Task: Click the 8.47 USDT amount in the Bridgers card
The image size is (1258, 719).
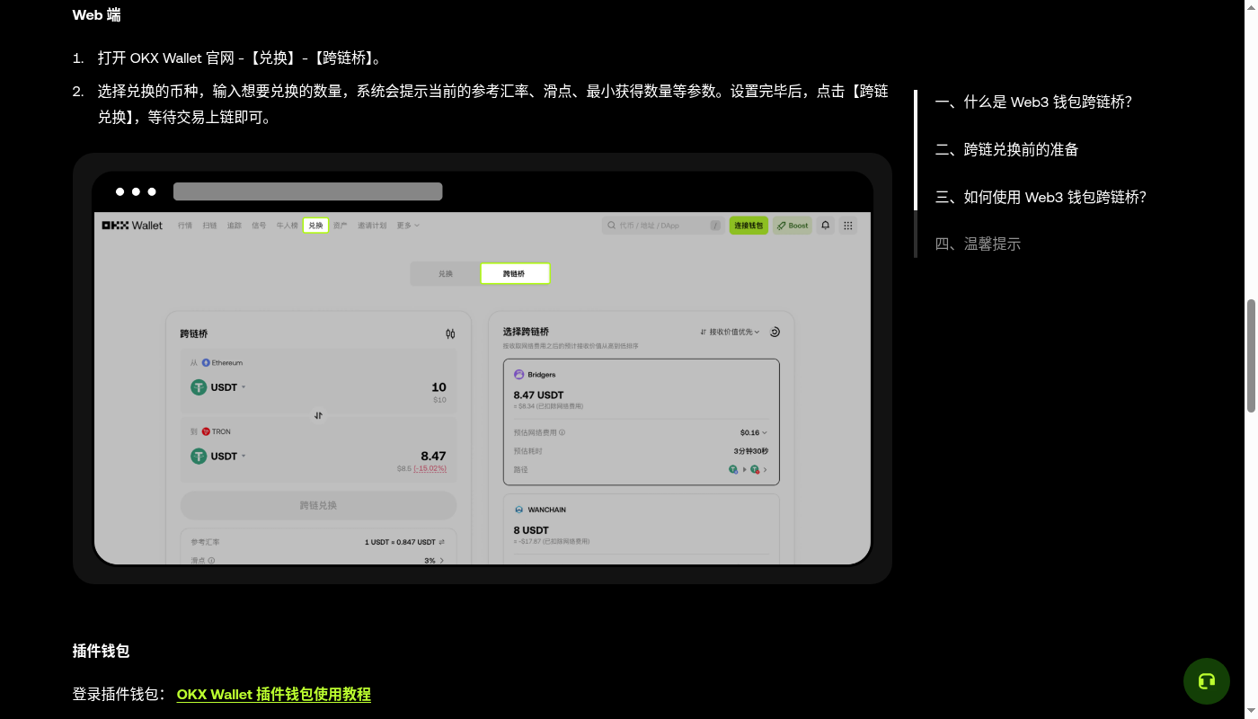Action: click(x=539, y=395)
